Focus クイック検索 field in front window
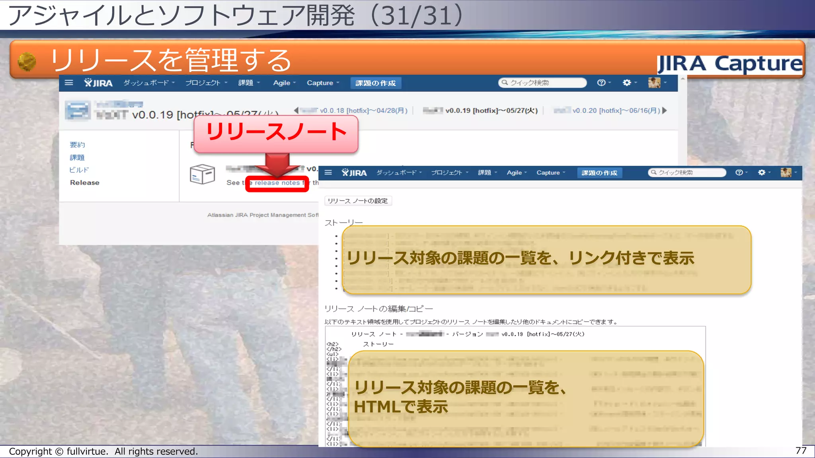Viewport: 815px width, 458px height. (x=687, y=173)
